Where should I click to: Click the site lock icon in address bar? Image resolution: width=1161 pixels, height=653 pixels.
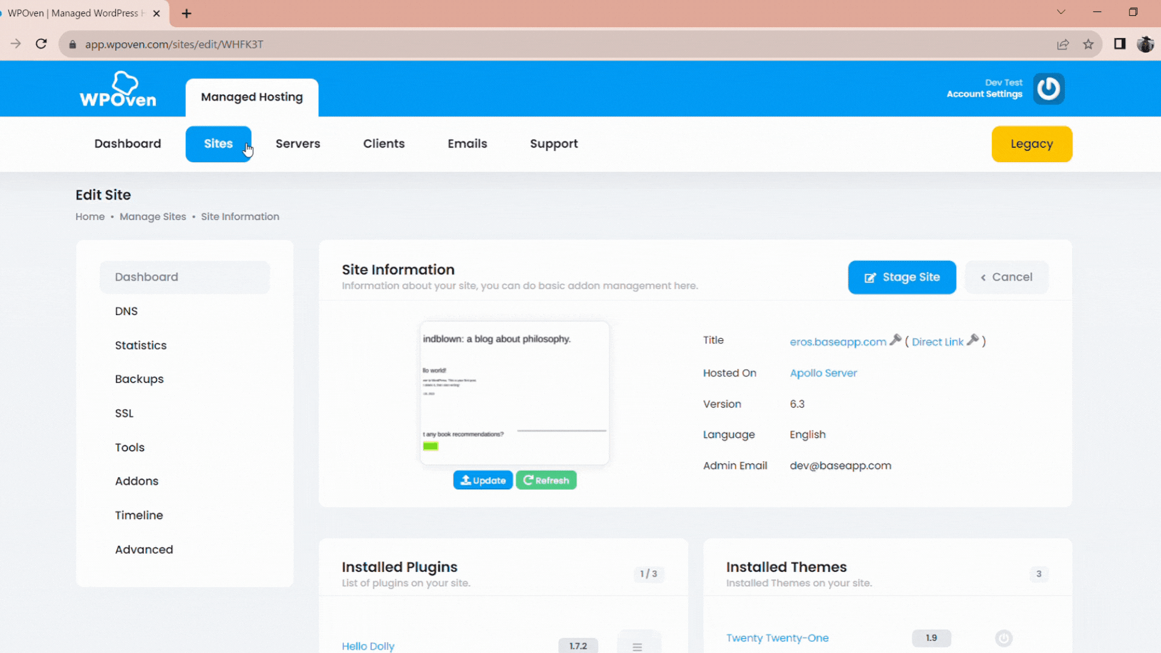pos(73,44)
